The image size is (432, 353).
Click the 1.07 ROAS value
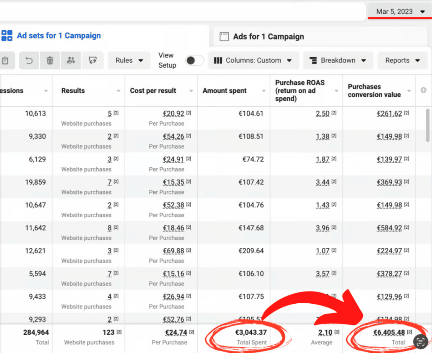pyautogui.click(x=323, y=251)
